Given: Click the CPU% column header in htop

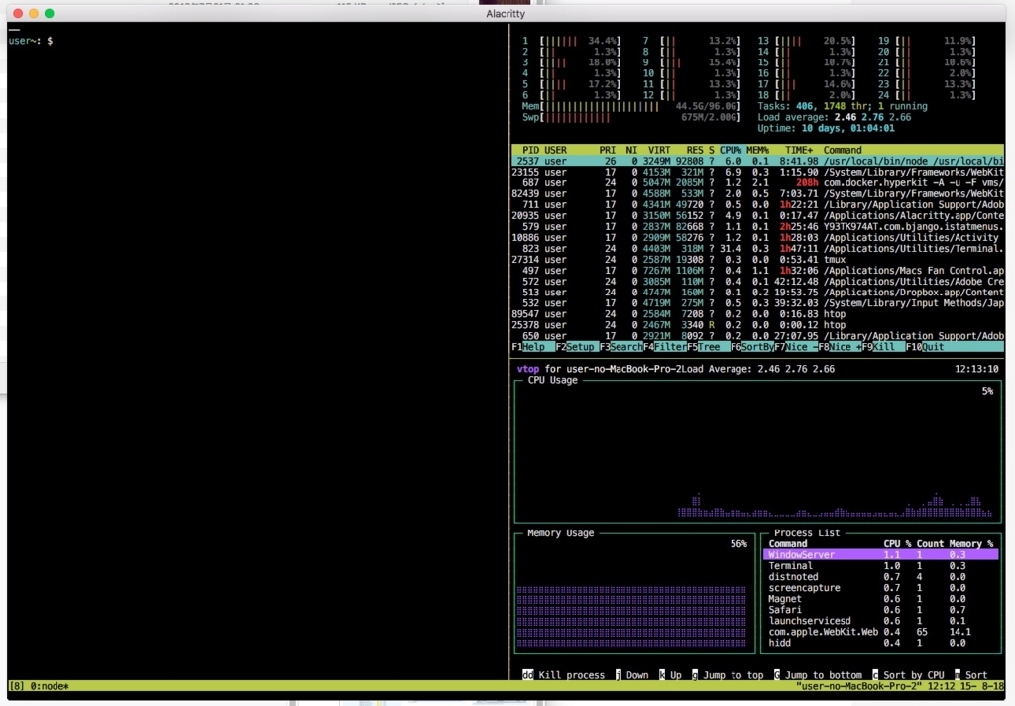Looking at the screenshot, I should (731, 150).
